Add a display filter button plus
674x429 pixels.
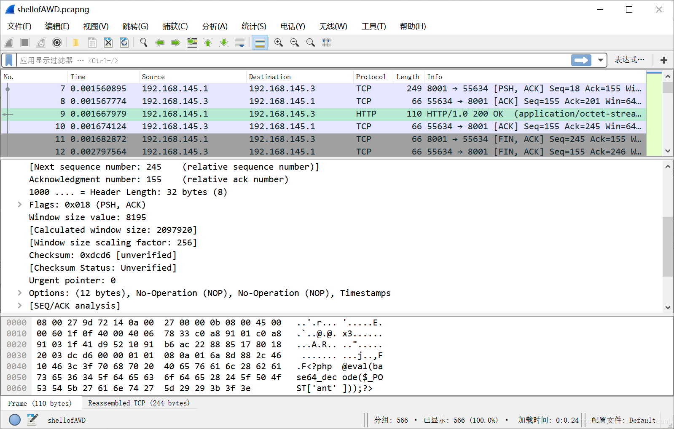click(x=664, y=60)
